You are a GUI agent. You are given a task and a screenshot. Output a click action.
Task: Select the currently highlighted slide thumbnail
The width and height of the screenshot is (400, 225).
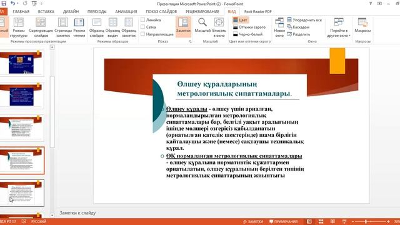pyautogui.click(x=22, y=160)
